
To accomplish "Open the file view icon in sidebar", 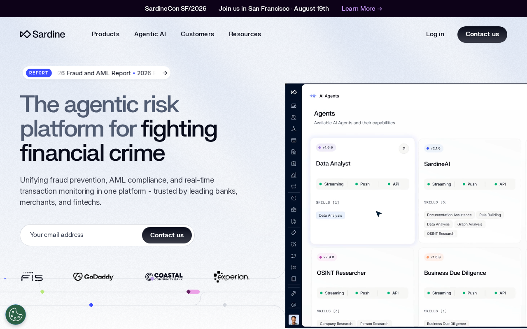I will (x=294, y=221).
